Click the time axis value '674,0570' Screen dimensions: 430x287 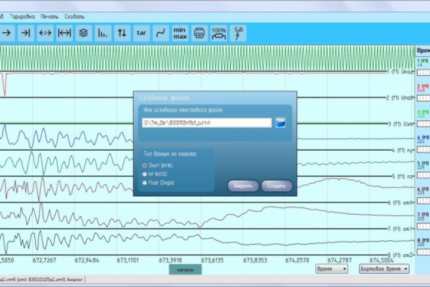pos(297,260)
